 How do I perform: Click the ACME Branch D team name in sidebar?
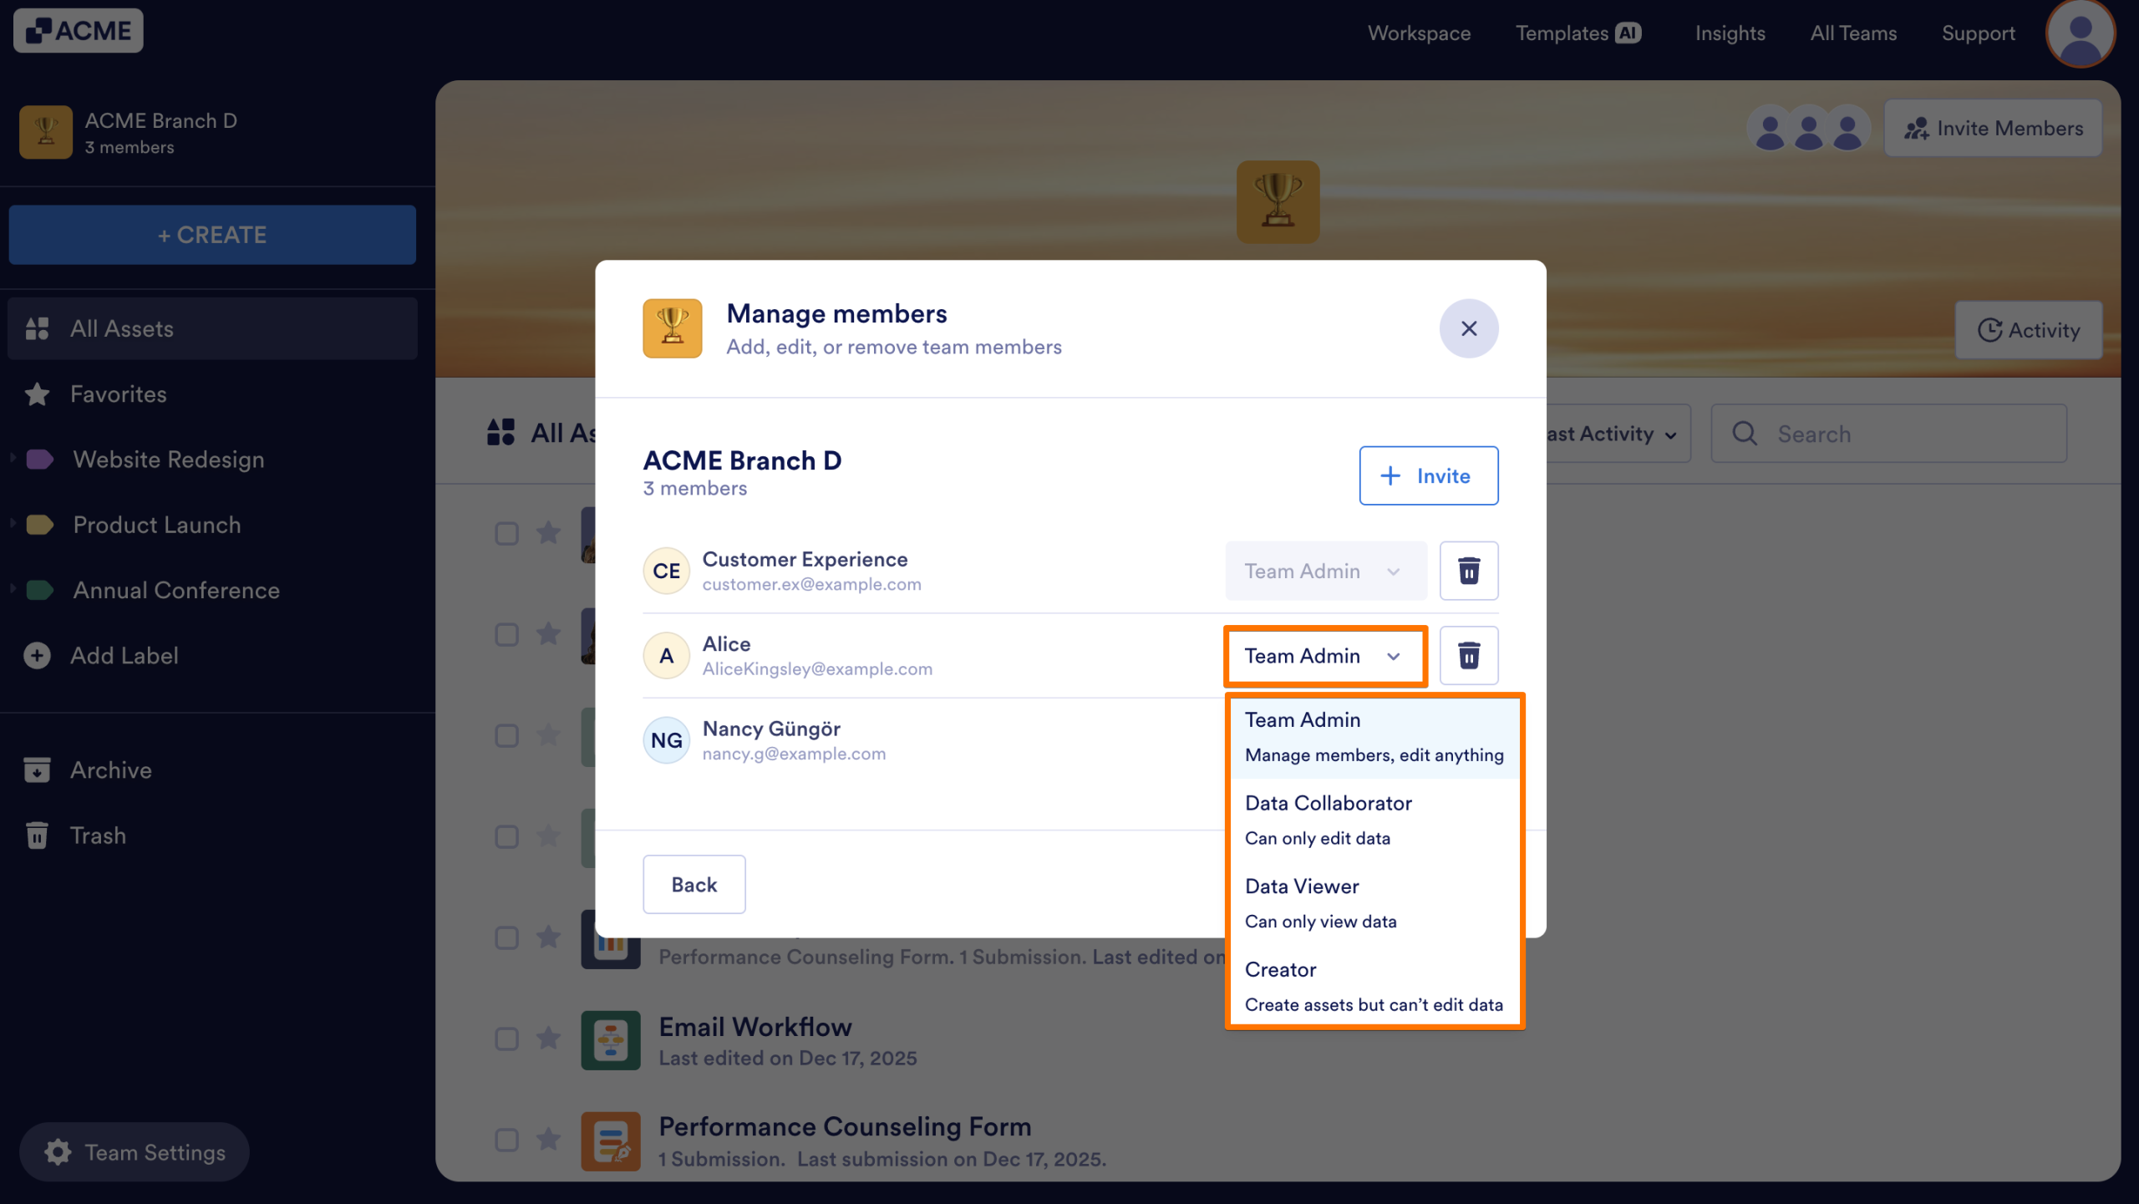(161, 121)
